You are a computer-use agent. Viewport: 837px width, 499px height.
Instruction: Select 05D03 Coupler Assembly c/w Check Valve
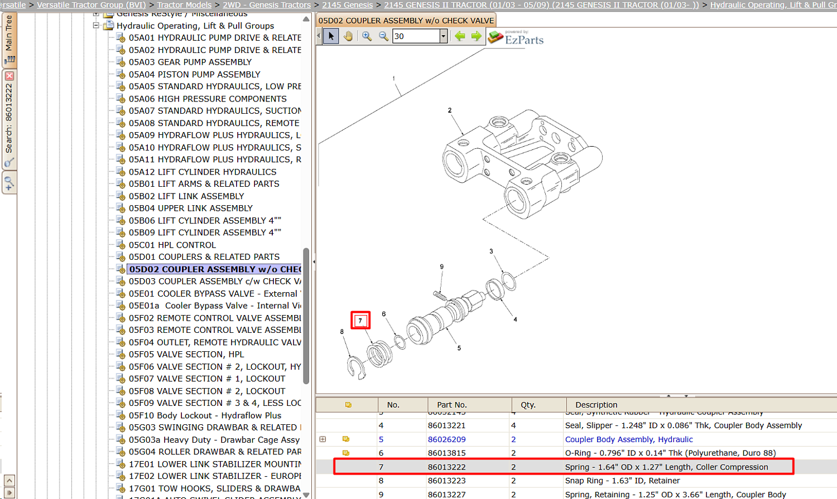(215, 282)
